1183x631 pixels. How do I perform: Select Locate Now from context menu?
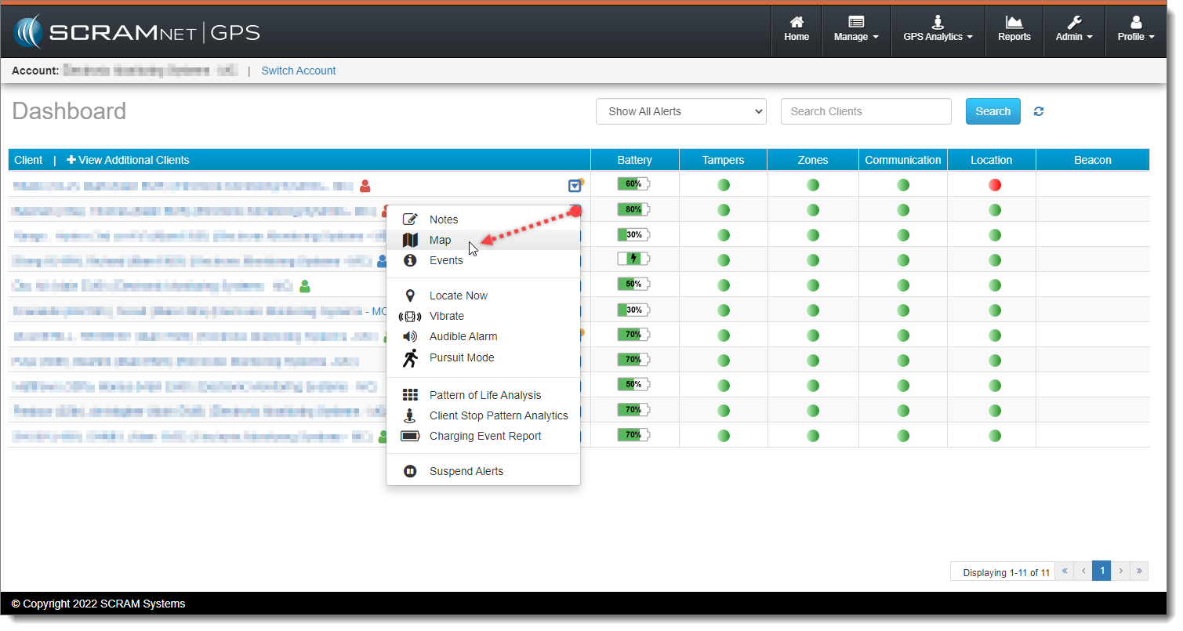tap(458, 296)
